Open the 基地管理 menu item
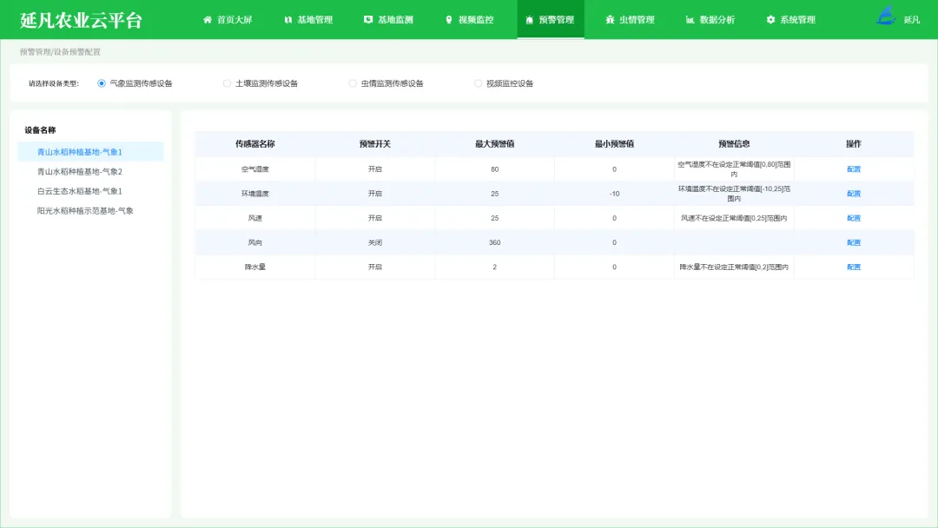 pos(308,20)
